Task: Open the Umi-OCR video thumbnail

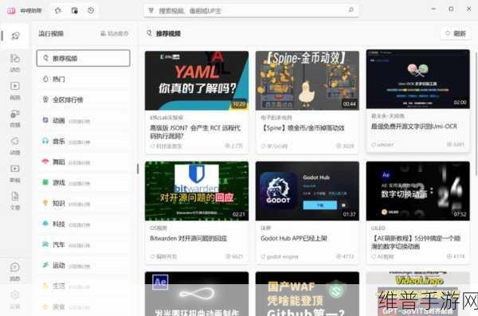Action: click(418, 79)
